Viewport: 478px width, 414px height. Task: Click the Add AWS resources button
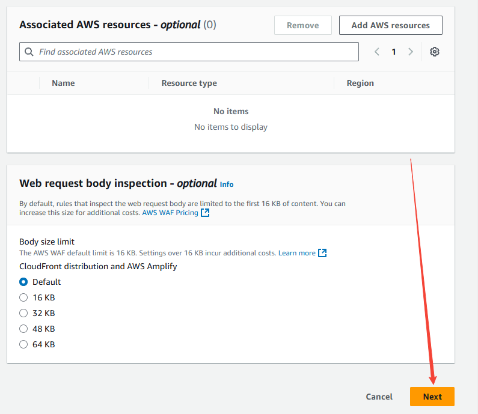tap(390, 25)
